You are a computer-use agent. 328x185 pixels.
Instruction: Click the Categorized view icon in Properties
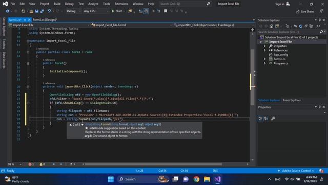(x=260, y=119)
